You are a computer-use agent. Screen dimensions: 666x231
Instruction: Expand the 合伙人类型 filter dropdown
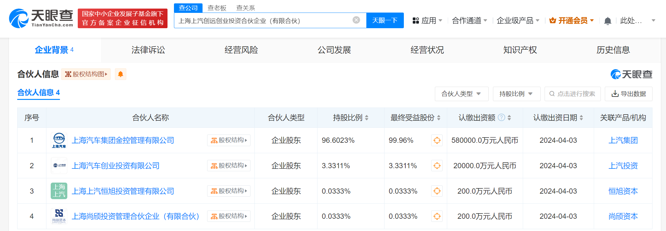[x=461, y=94]
